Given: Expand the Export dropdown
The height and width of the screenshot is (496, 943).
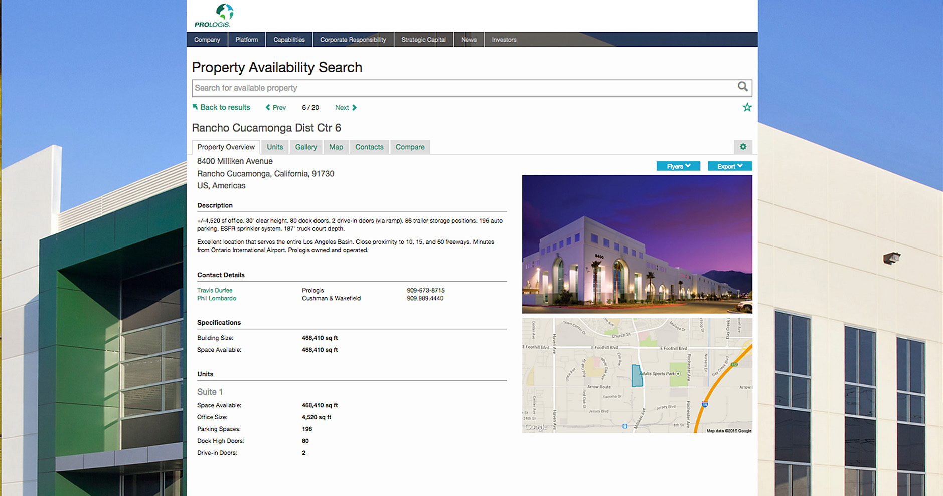Looking at the screenshot, I should (729, 166).
